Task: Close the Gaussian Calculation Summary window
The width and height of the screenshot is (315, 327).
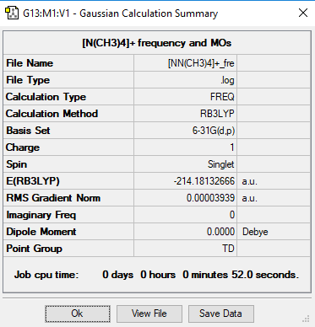Action: coord(303,13)
